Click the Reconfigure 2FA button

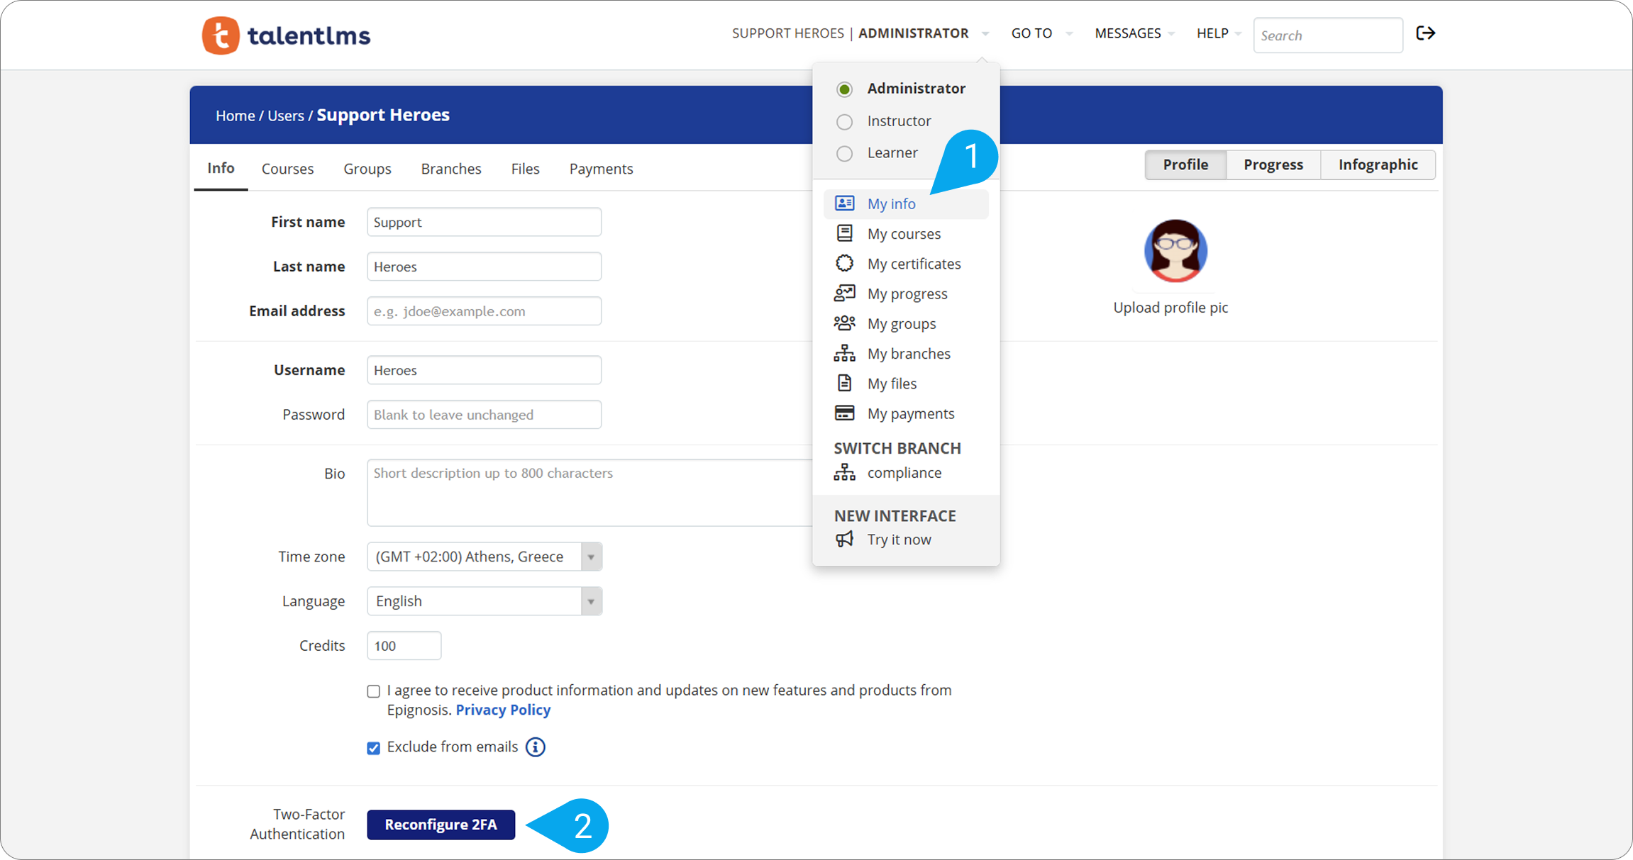point(441,825)
